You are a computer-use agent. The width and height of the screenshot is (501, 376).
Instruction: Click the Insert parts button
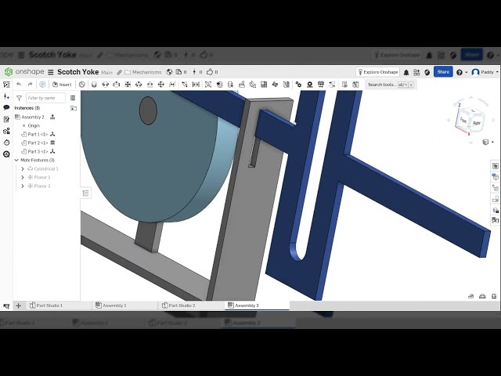tap(62, 85)
